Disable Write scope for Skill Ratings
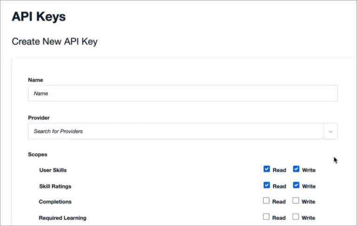 point(296,185)
